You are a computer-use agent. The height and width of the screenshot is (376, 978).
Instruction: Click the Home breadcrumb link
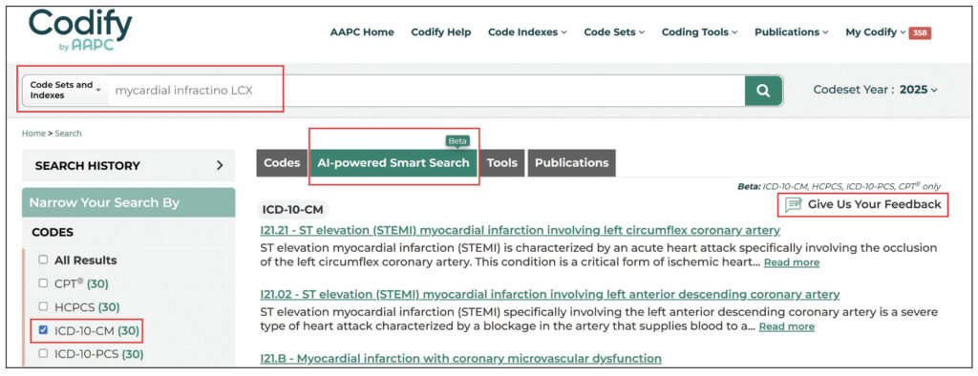click(33, 134)
